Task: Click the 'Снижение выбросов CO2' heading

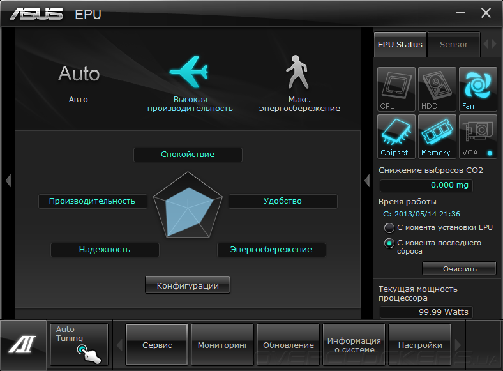Action: [x=430, y=170]
